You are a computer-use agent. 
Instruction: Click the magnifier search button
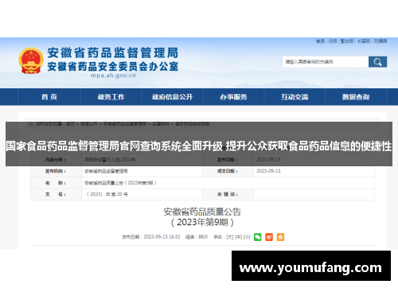377,62
